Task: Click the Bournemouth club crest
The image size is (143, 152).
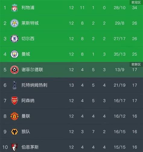Action: coord(14,147)
